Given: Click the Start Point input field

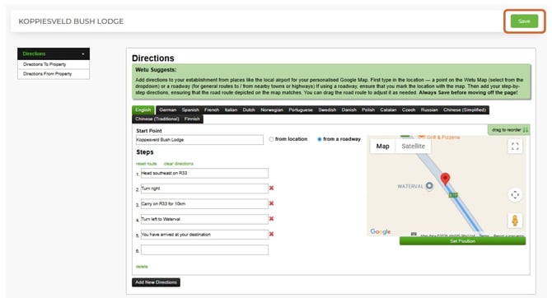Looking at the screenshot, I should tap(199, 140).
